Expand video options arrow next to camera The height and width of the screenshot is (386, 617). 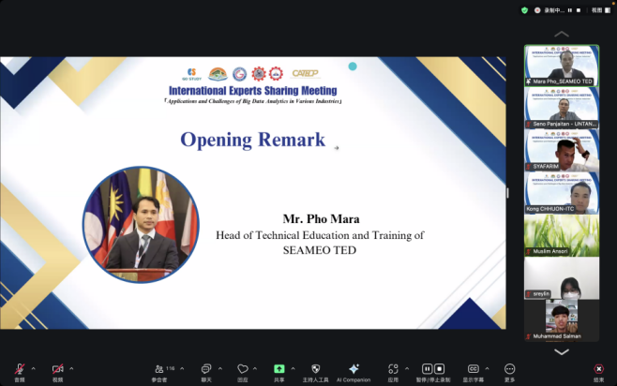pos(72,368)
